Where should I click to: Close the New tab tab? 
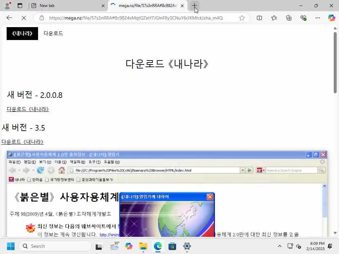pos(103,6)
